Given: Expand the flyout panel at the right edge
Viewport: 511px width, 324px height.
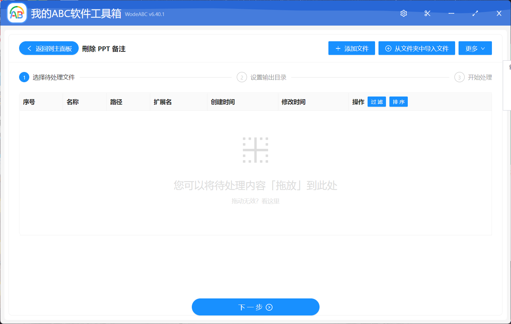Looking at the screenshot, I should (x=507, y=85).
